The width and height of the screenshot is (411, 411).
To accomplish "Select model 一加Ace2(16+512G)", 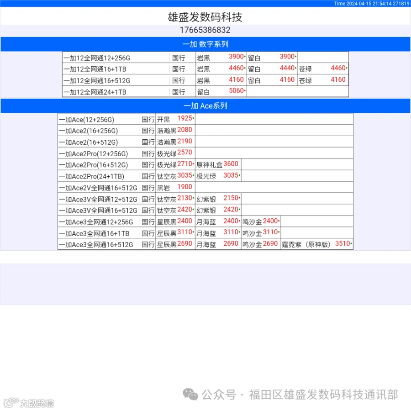I will point(89,142).
